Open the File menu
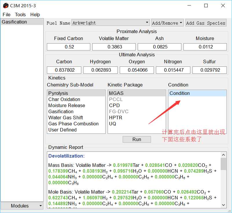The width and height of the screenshot is (232, 213). pos(7,15)
